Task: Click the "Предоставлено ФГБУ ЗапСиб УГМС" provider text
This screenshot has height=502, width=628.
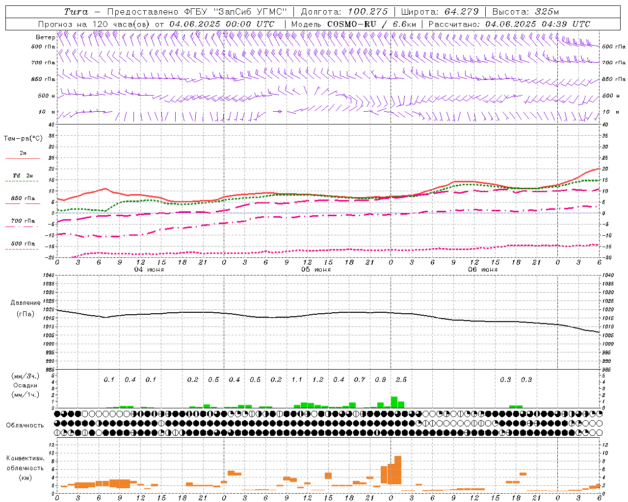Action: point(196,12)
